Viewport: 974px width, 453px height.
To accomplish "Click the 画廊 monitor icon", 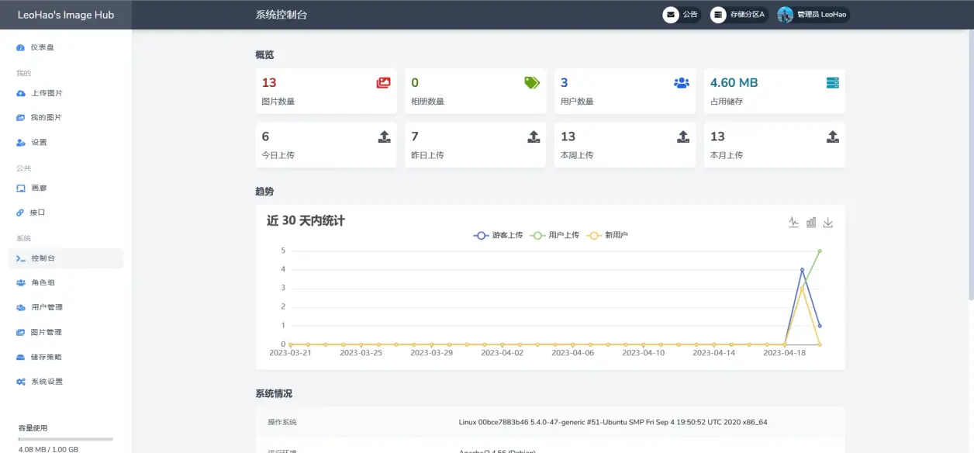I will click(21, 188).
